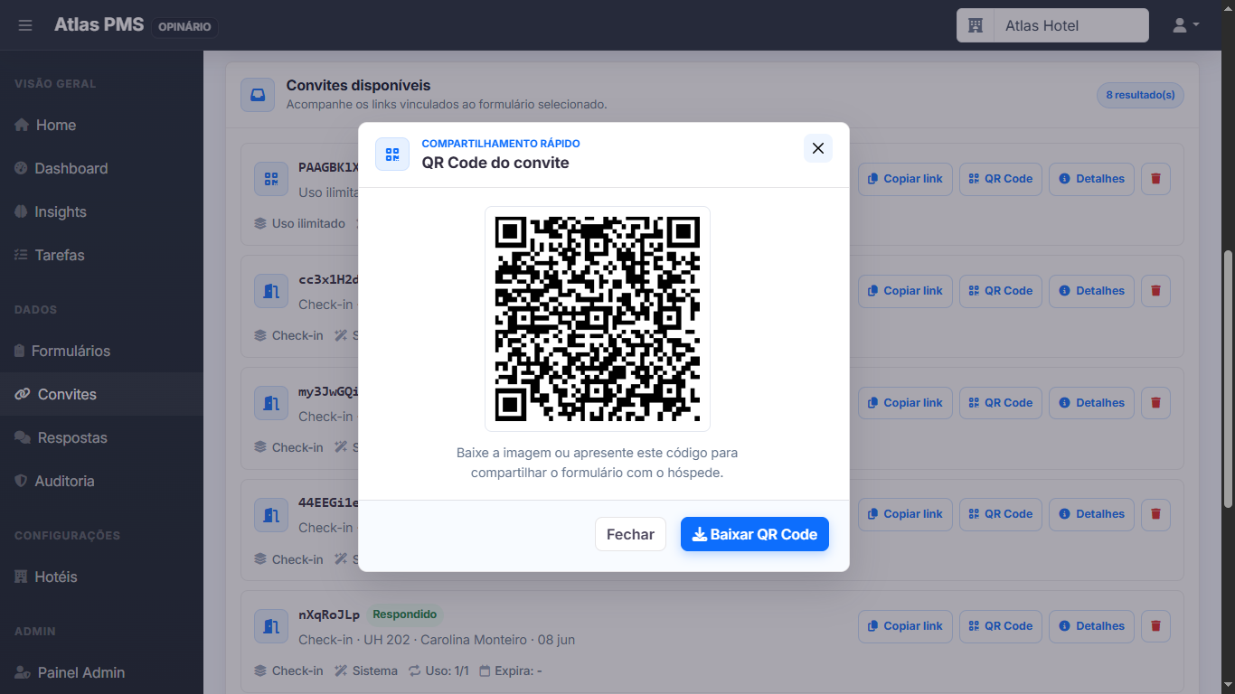Click the Tarefas checklist icon

[21, 255]
